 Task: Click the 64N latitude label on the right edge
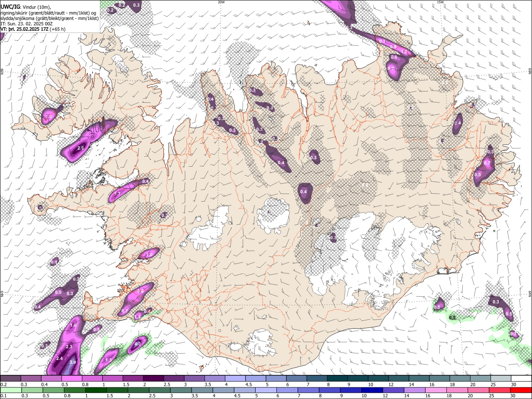point(530,293)
